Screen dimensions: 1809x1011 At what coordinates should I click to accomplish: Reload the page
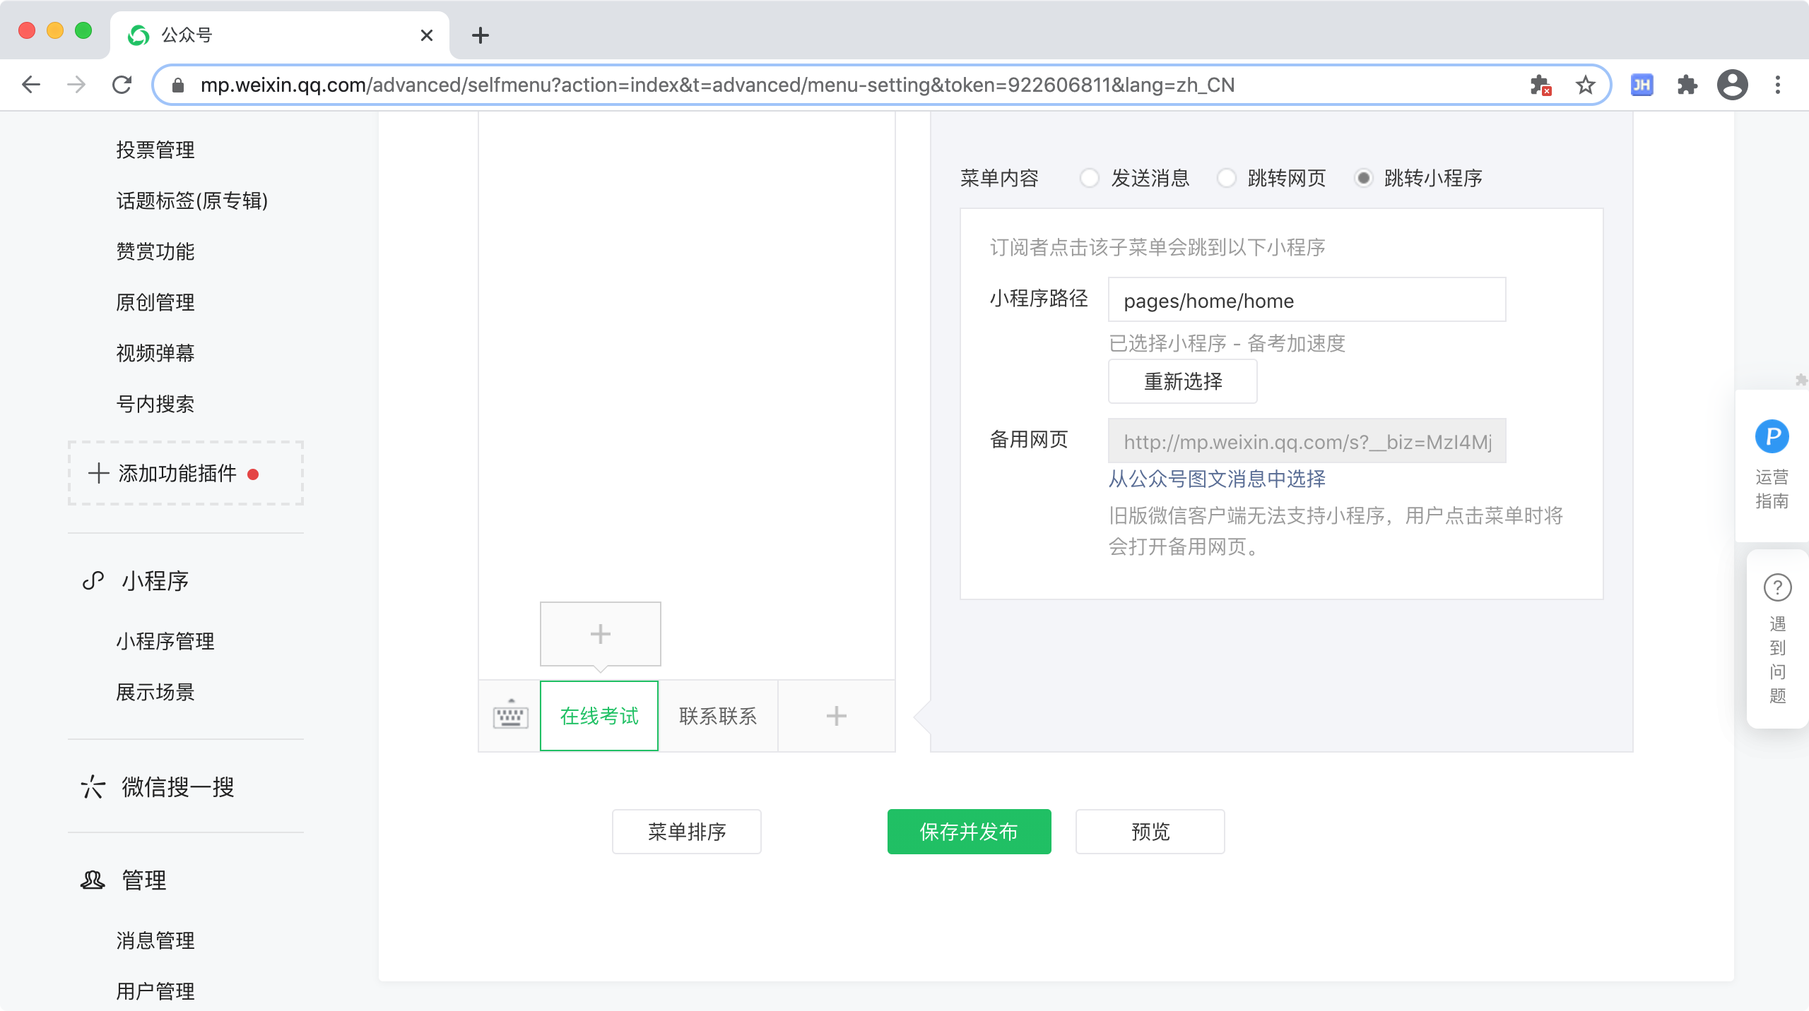point(122,85)
